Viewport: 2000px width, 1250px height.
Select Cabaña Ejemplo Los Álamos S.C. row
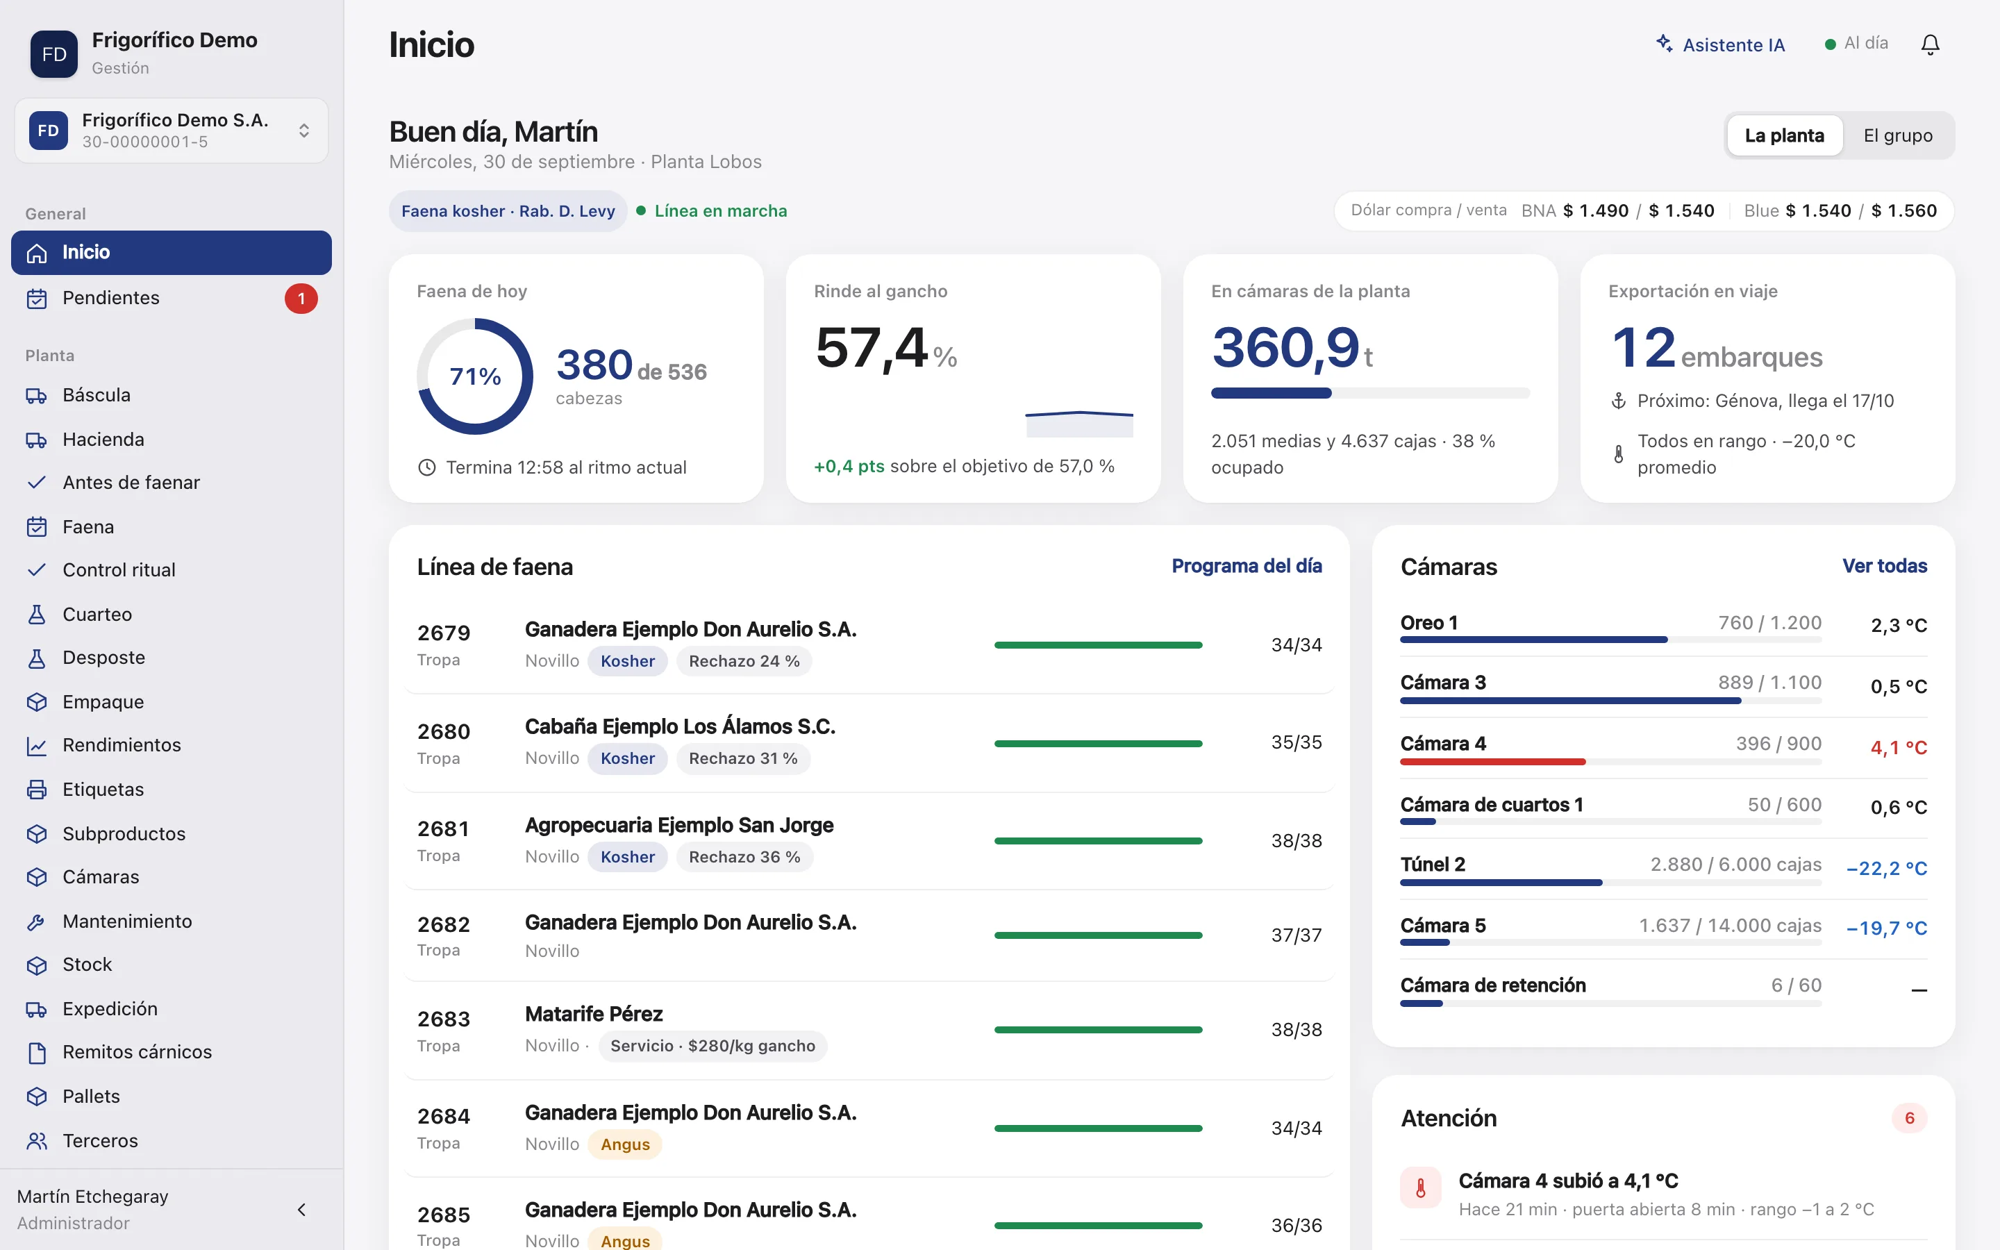click(869, 742)
